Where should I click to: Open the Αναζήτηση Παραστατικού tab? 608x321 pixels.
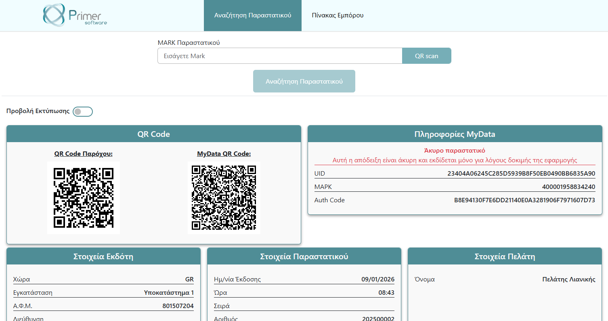click(x=253, y=15)
